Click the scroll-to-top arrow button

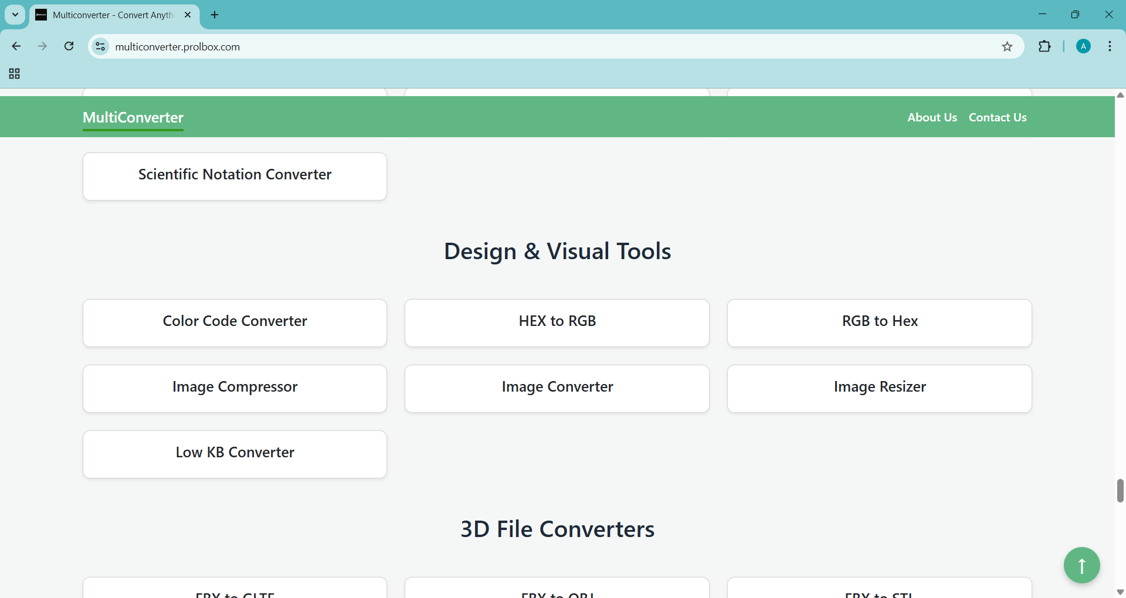1081,565
